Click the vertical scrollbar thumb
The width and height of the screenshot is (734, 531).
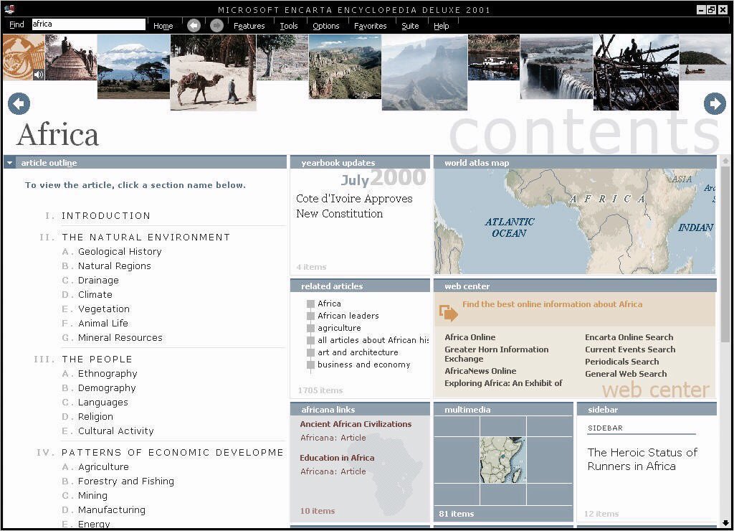725,255
